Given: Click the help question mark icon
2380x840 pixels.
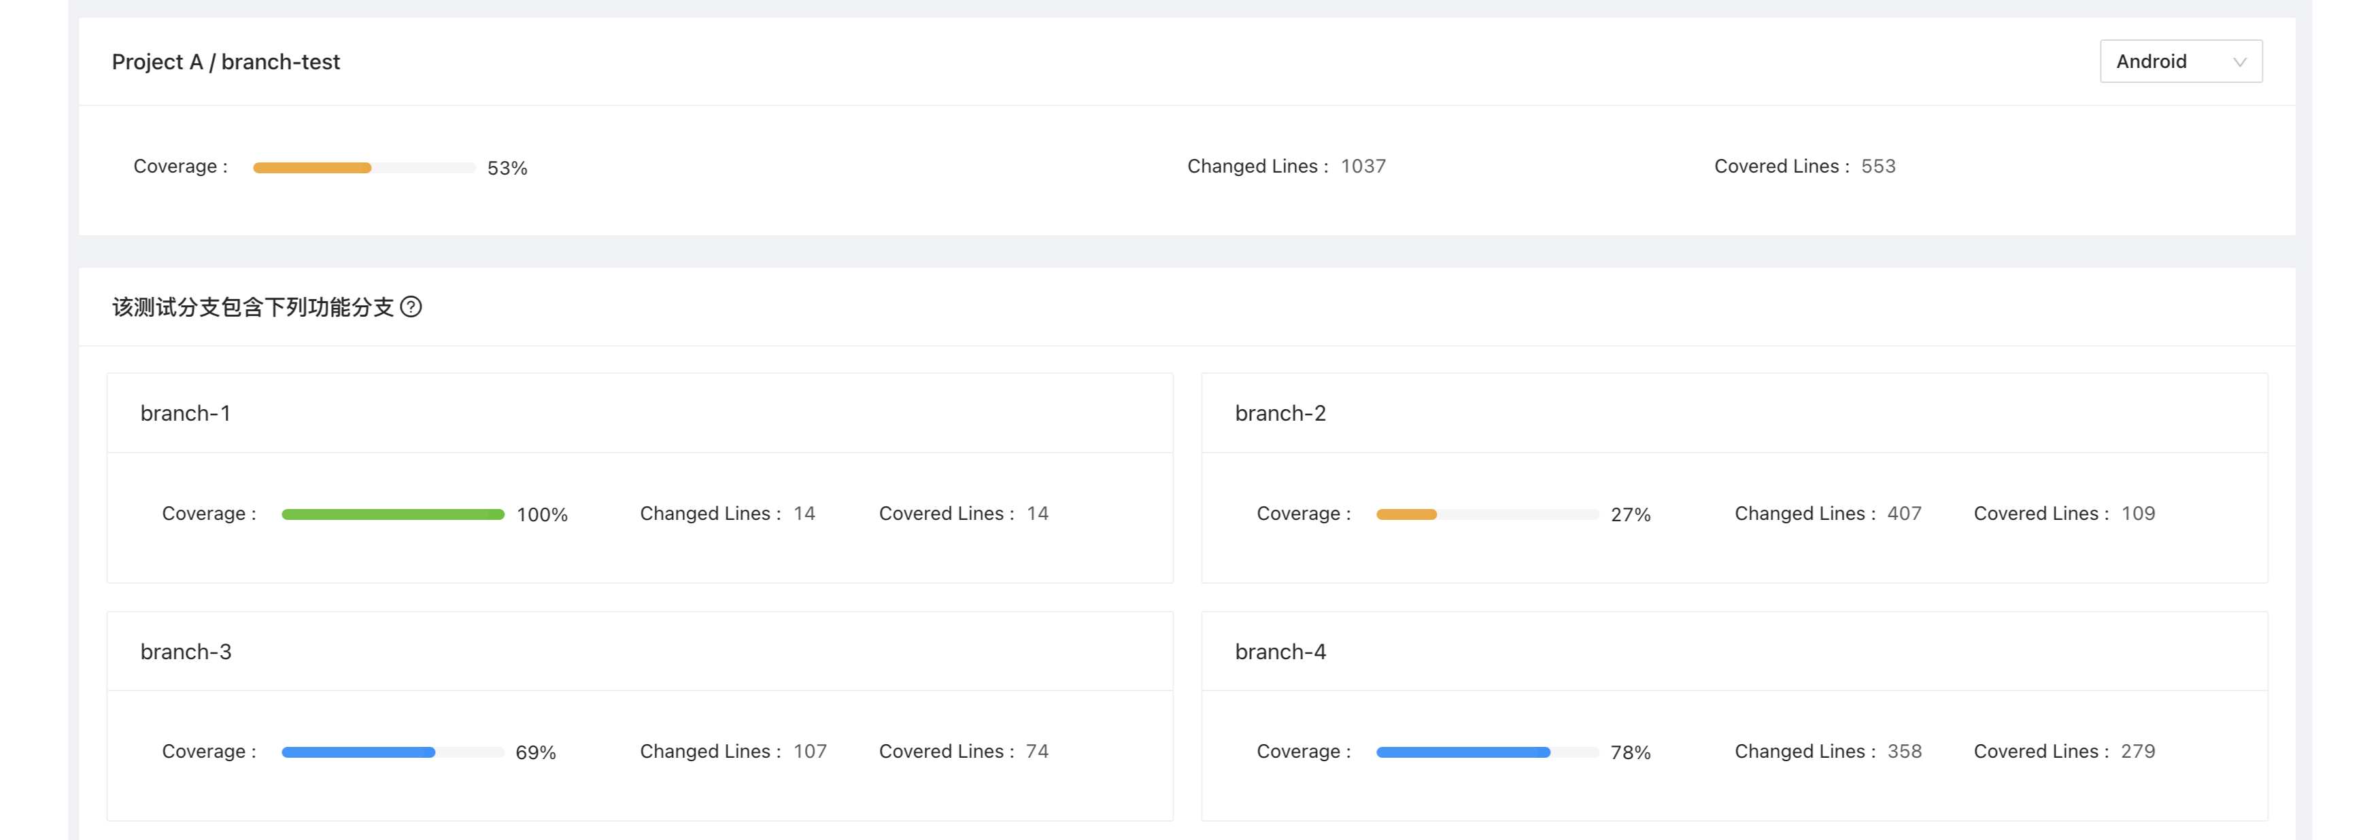Looking at the screenshot, I should (411, 307).
